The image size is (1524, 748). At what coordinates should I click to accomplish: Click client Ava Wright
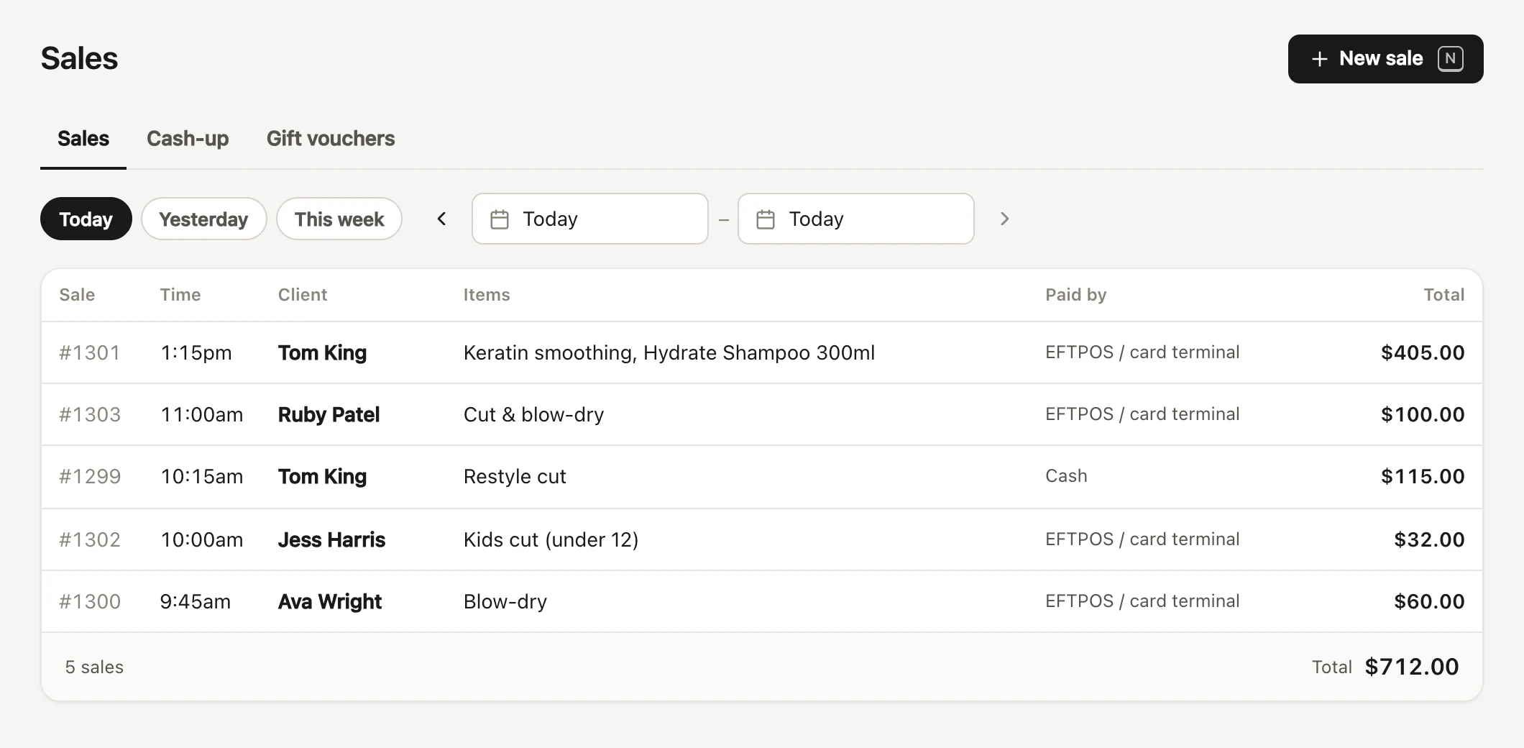[330, 601]
